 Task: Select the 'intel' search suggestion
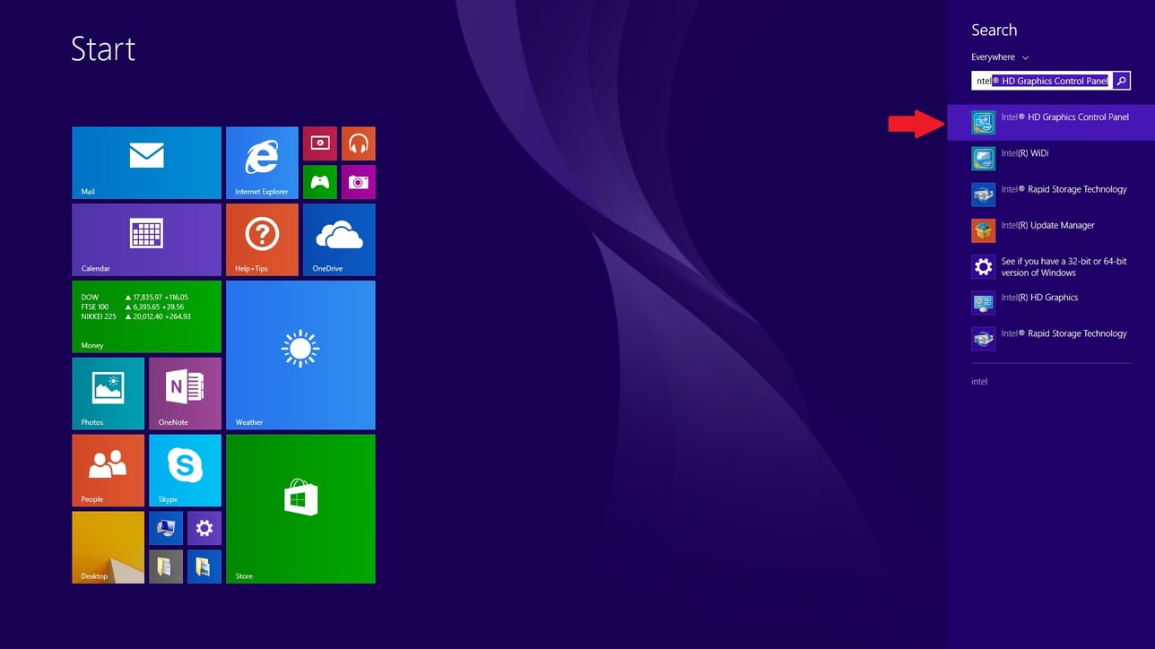click(979, 382)
